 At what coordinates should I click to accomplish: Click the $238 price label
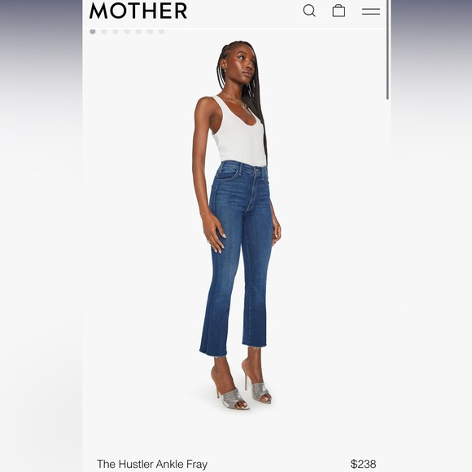click(x=363, y=464)
